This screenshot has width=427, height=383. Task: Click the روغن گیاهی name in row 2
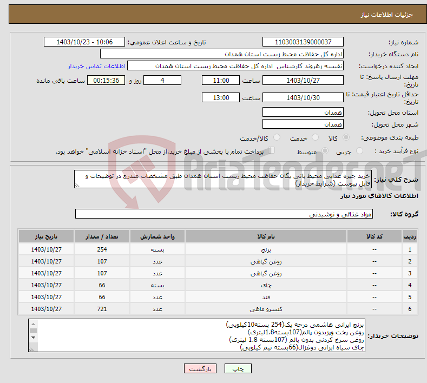[266, 262]
